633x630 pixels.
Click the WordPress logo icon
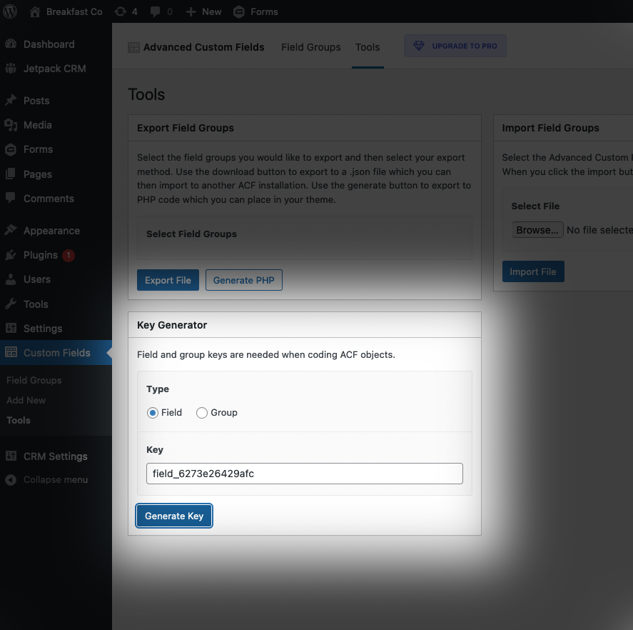pos(10,11)
